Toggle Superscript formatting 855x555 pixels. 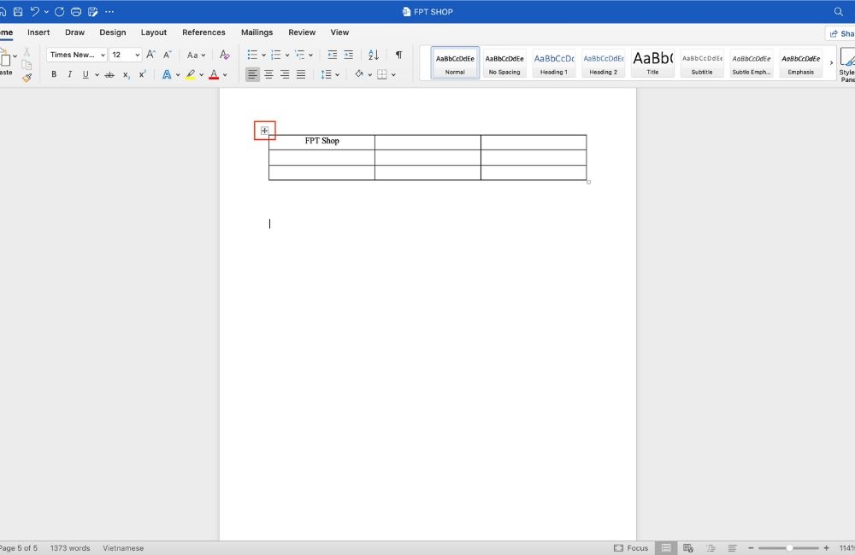(x=142, y=74)
